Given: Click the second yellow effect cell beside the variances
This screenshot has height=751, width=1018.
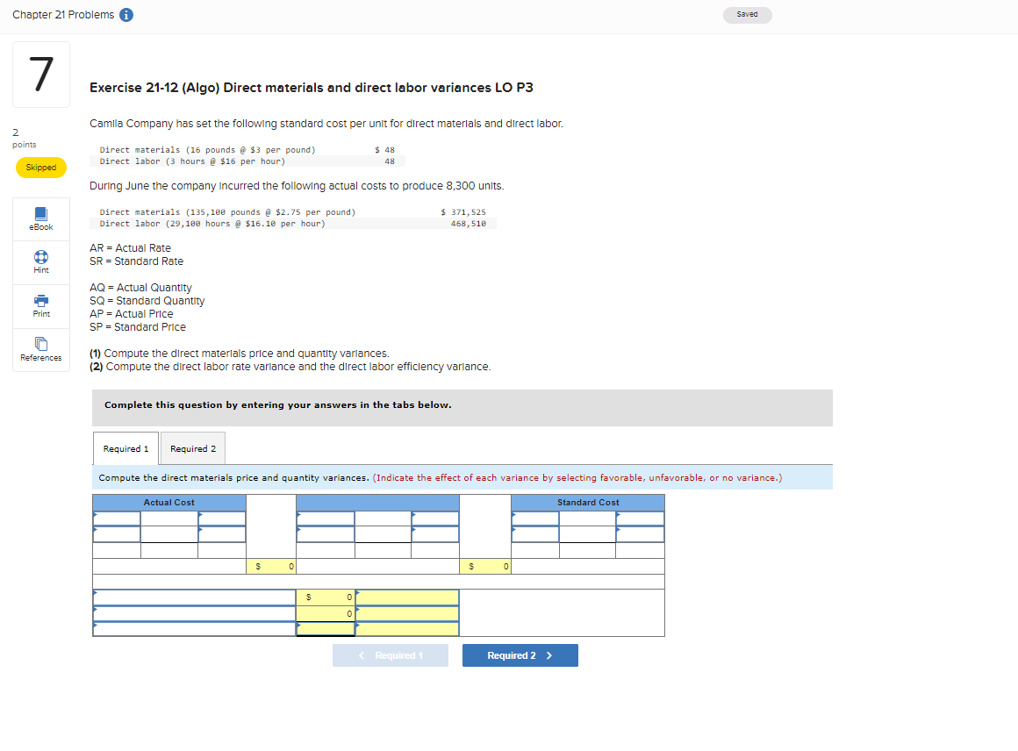Looking at the screenshot, I should click(x=406, y=614).
